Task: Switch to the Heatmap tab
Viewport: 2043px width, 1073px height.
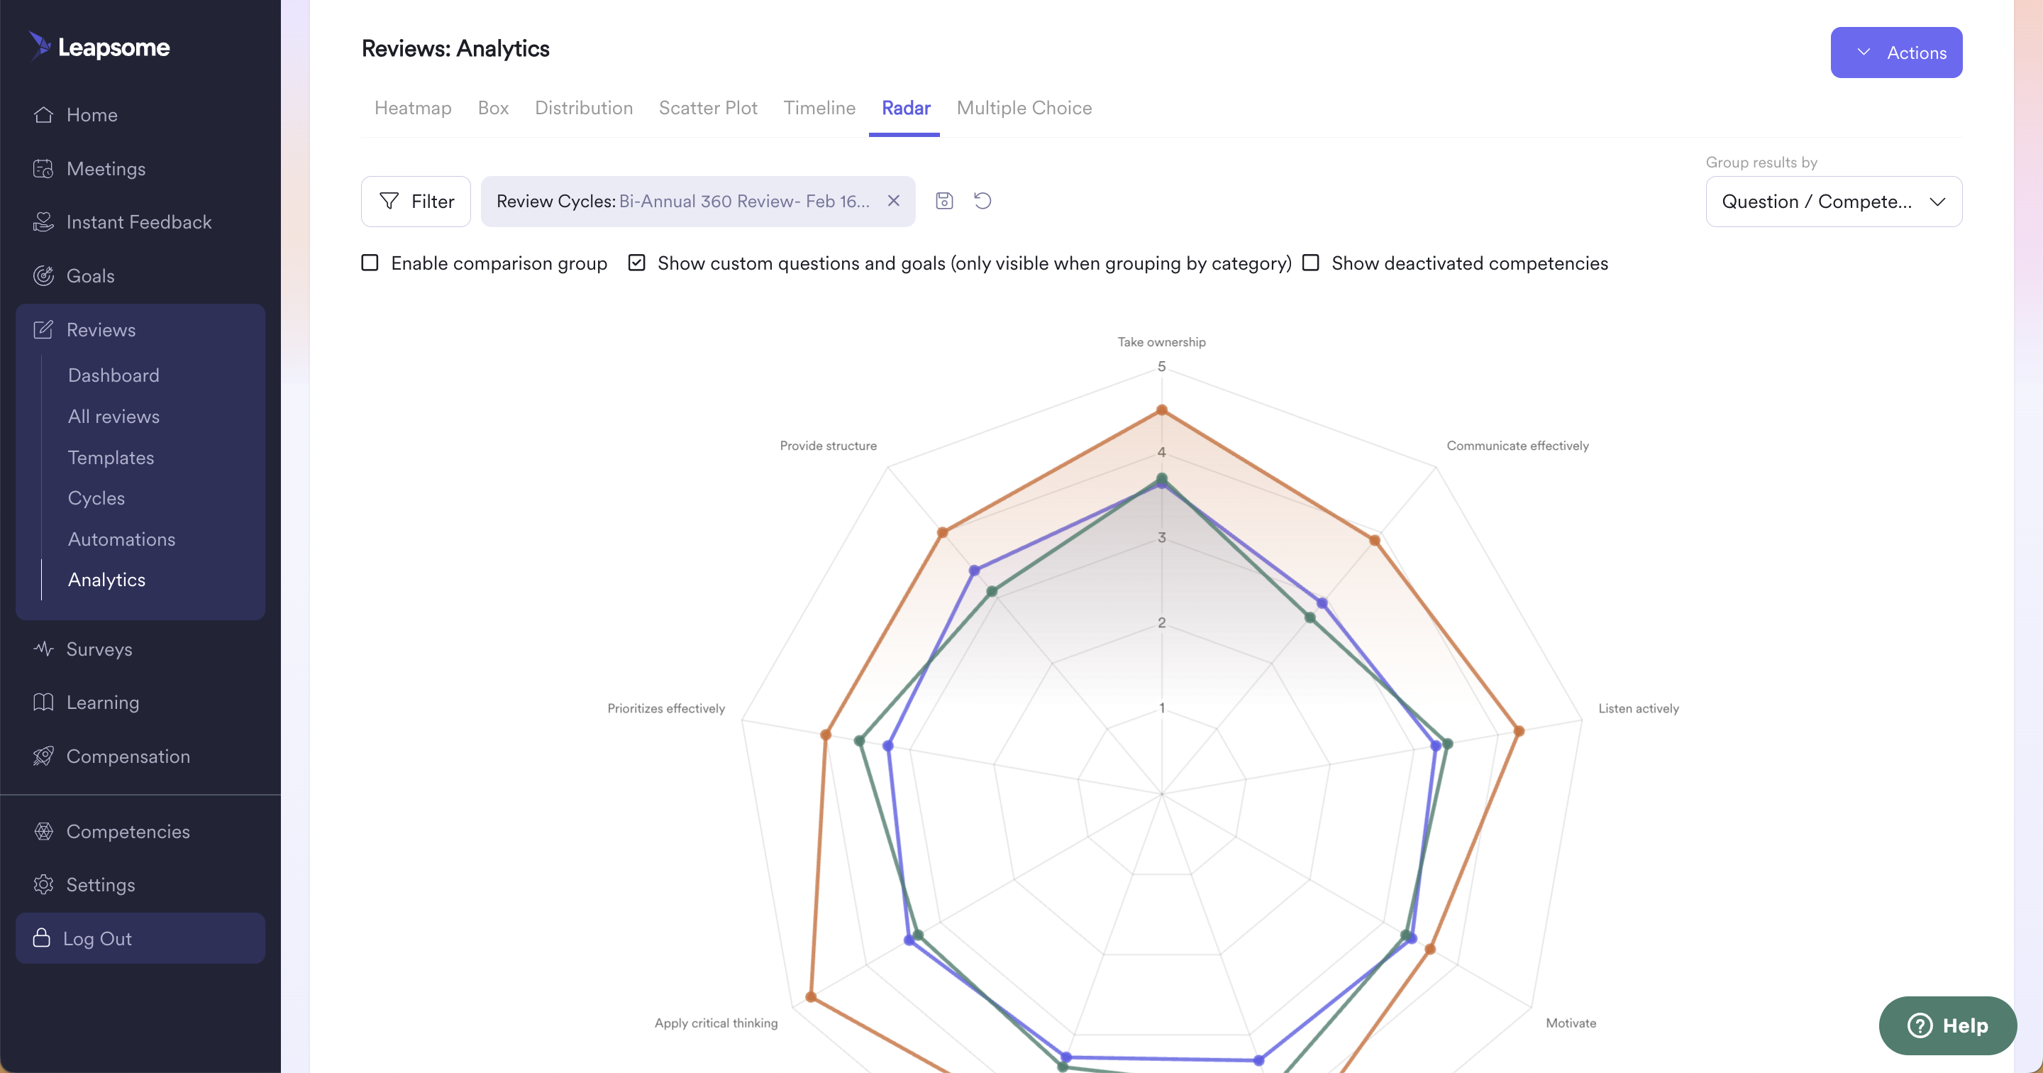Action: [x=412, y=108]
